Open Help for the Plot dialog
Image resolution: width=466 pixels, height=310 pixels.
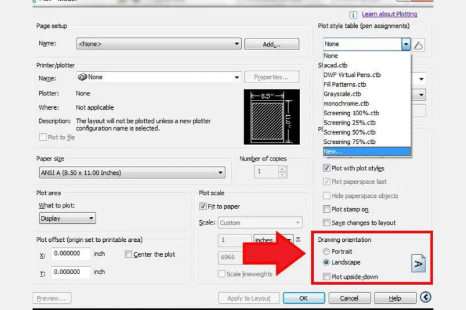pyautogui.click(x=395, y=298)
